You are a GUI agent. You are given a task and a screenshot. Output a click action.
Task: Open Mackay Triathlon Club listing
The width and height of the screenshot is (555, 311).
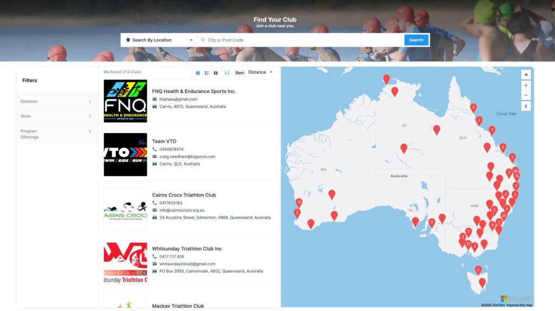tap(178, 306)
